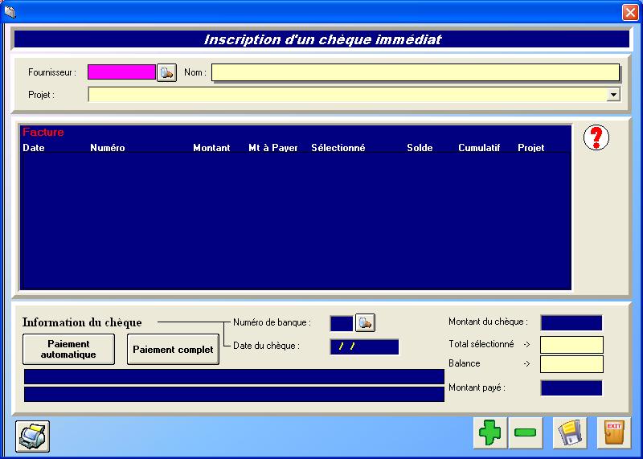643x459 pixels.
Task: Click the Fournisseur lookup icon
Action: tap(166, 73)
